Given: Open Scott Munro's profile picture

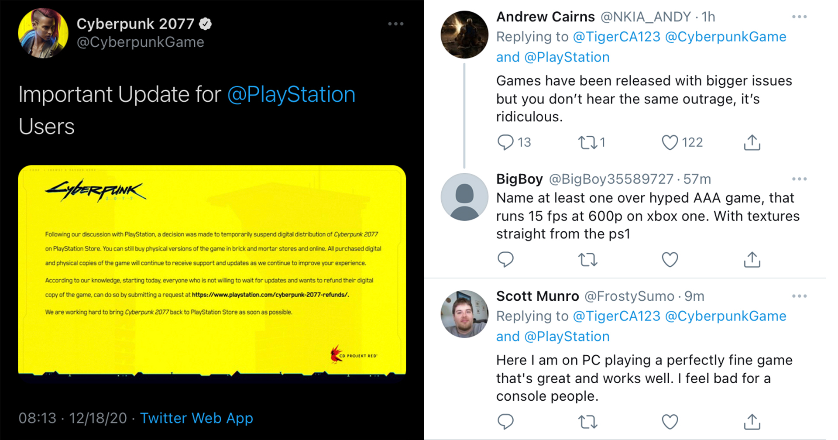Looking at the screenshot, I should click(x=464, y=314).
